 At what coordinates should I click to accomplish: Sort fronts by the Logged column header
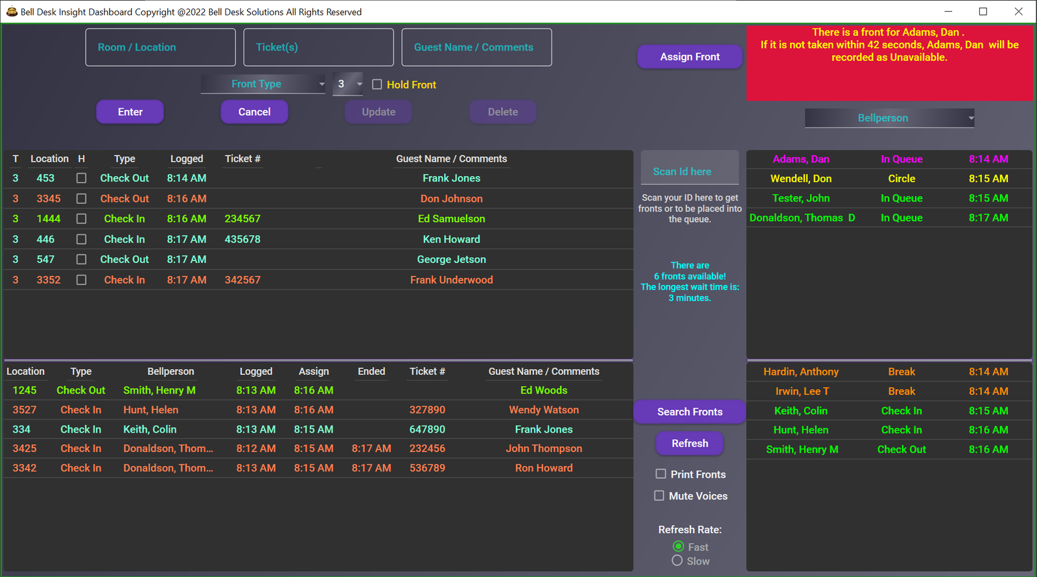(187, 159)
